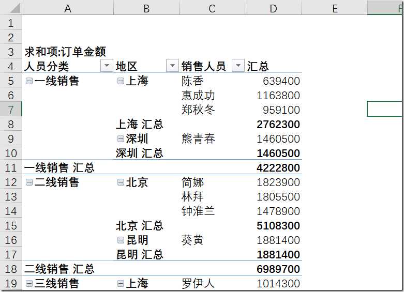Select column B header

[146, 8]
